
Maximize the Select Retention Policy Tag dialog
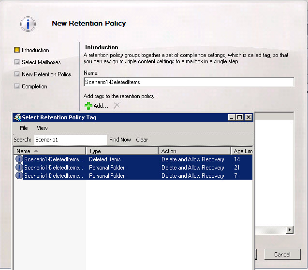[239, 117]
